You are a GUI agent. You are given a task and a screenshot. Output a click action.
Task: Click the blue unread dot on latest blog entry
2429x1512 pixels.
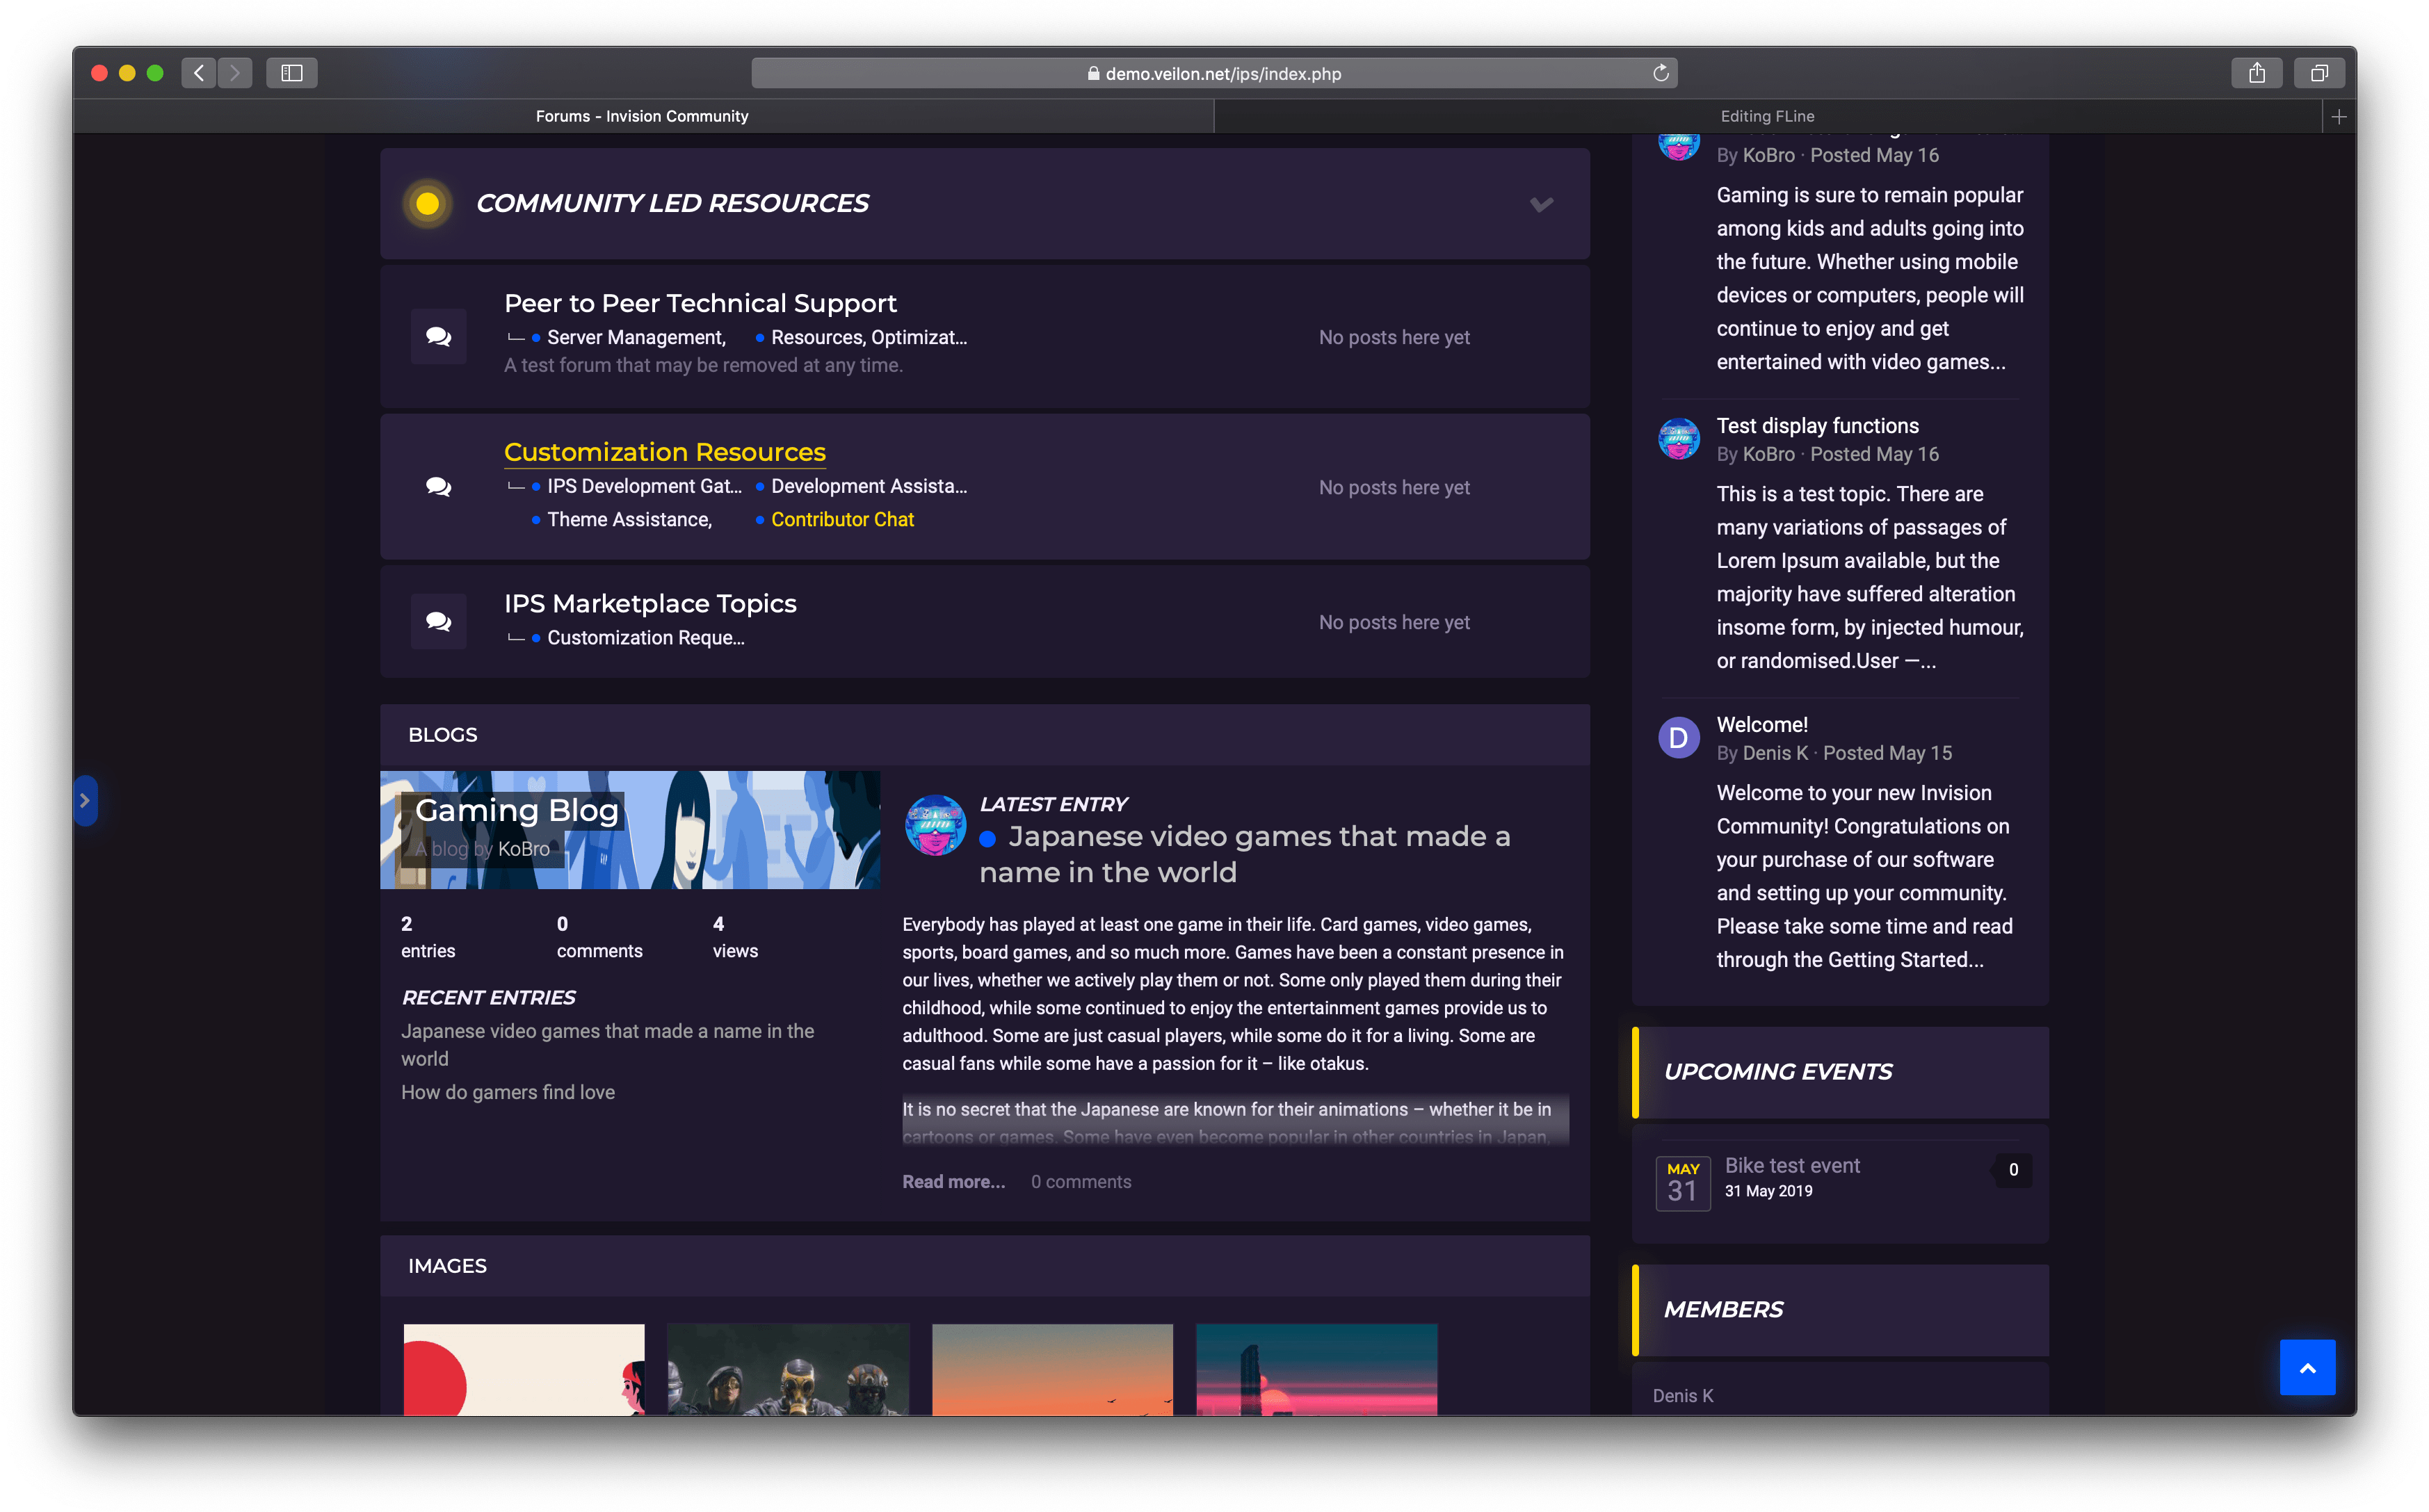(987, 838)
